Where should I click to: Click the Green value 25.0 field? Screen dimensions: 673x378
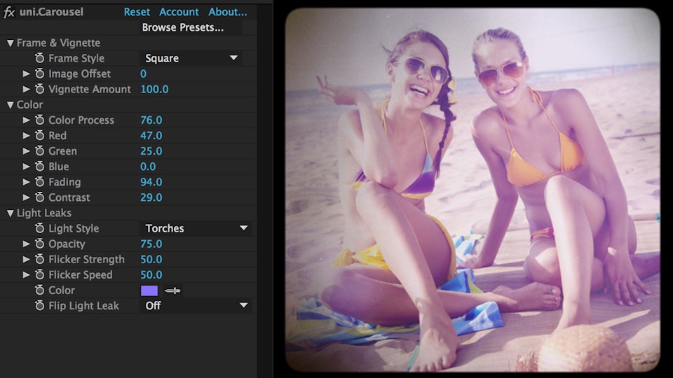[x=151, y=151]
